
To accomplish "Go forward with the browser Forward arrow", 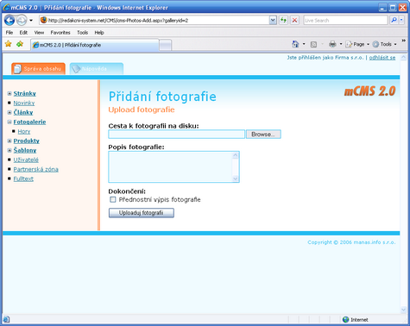I will point(22,21).
